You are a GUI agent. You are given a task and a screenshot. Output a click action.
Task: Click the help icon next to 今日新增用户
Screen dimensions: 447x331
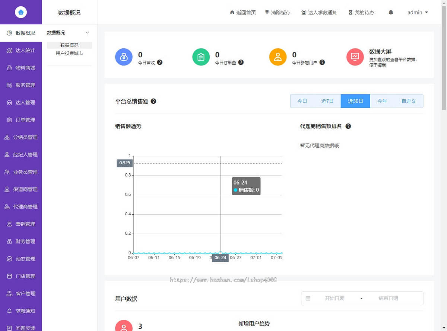pos(322,62)
